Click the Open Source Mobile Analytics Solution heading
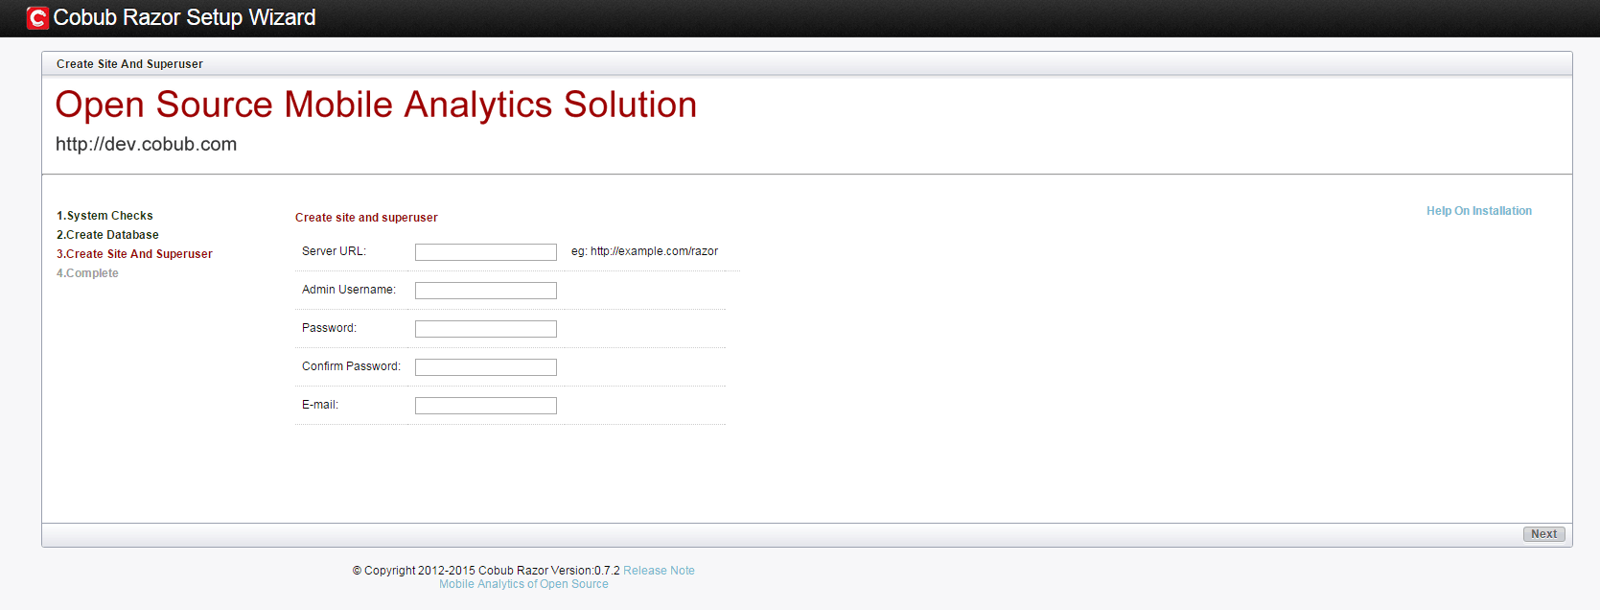 [x=376, y=105]
